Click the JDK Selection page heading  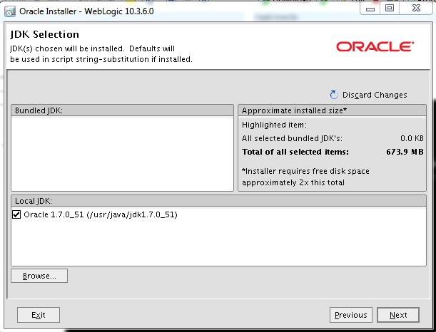pos(44,34)
